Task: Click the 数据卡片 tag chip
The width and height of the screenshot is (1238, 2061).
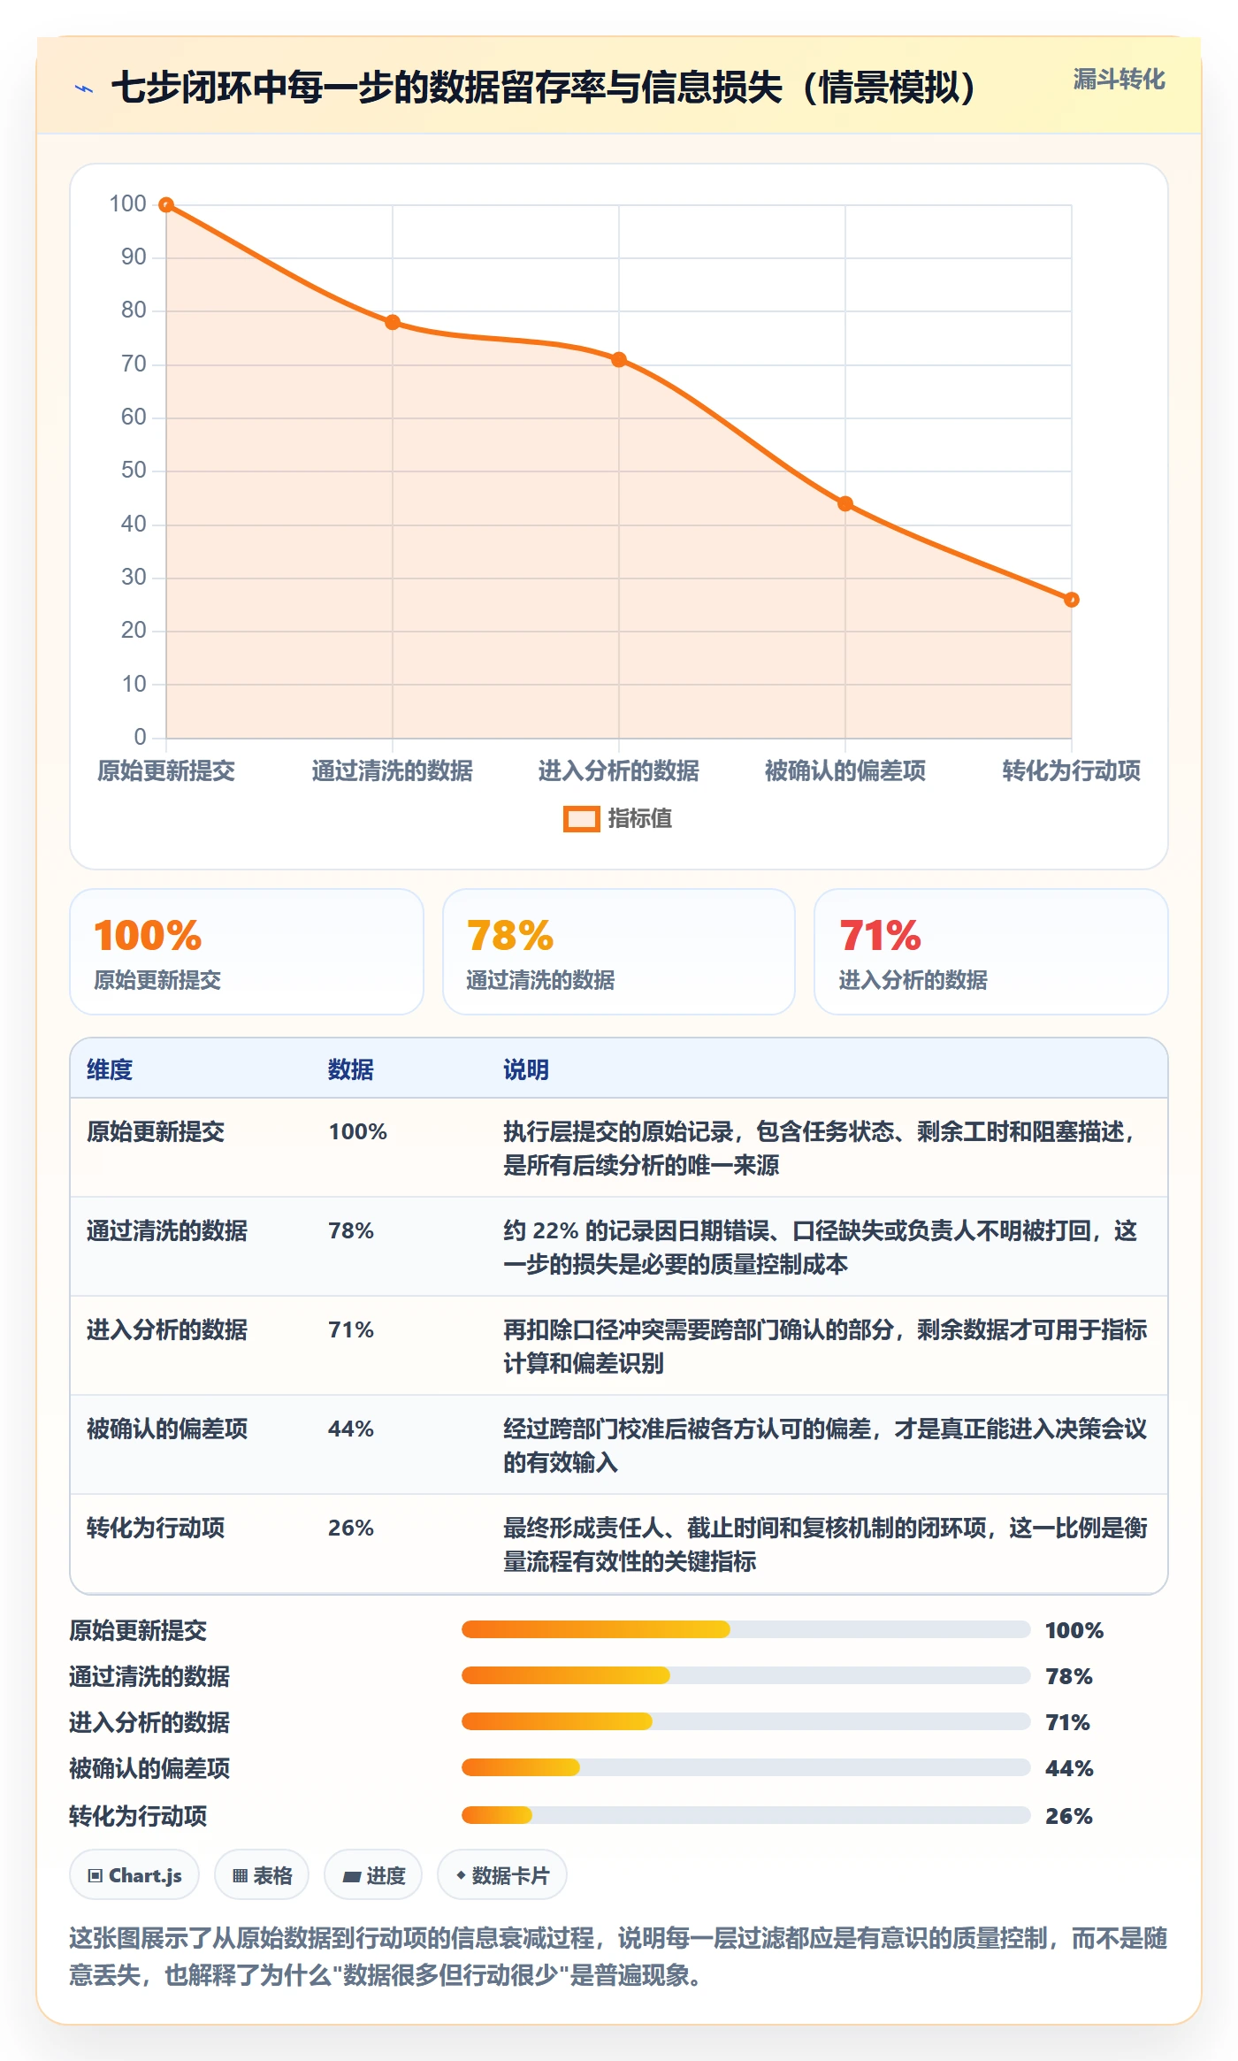Action: [x=502, y=1875]
